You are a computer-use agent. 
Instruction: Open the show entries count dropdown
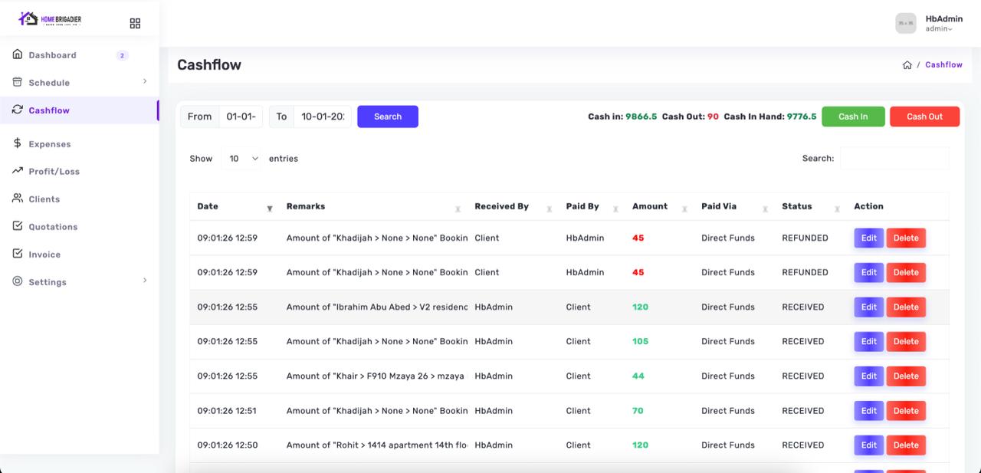(x=243, y=159)
